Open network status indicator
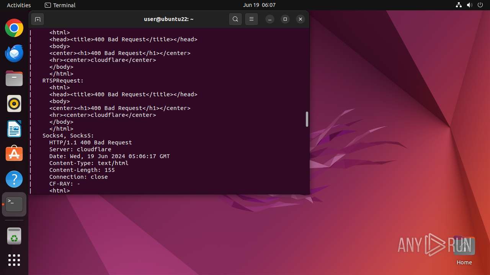The height and width of the screenshot is (275, 490). [459, 5]
